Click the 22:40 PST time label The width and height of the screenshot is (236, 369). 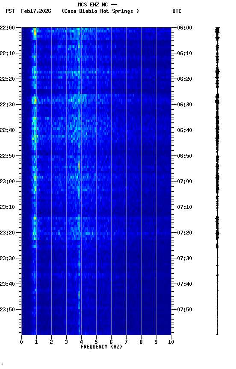pos(7,130)
